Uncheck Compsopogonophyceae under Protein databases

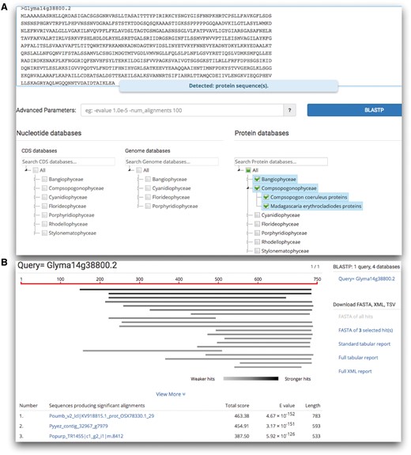pos(257,188)
